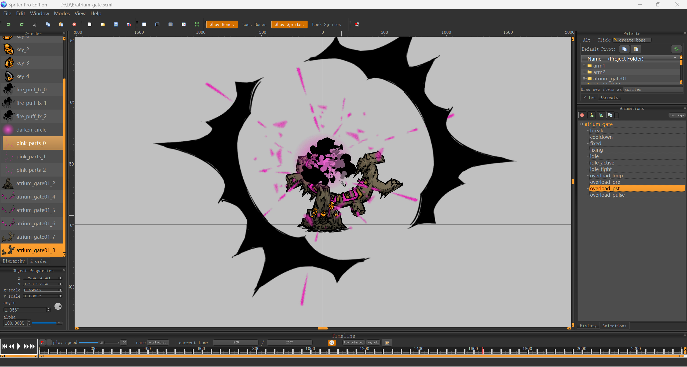Collapse the atrium_gate entity tree
The height and width of the screenshot is (367, 687).
point(582,124)
